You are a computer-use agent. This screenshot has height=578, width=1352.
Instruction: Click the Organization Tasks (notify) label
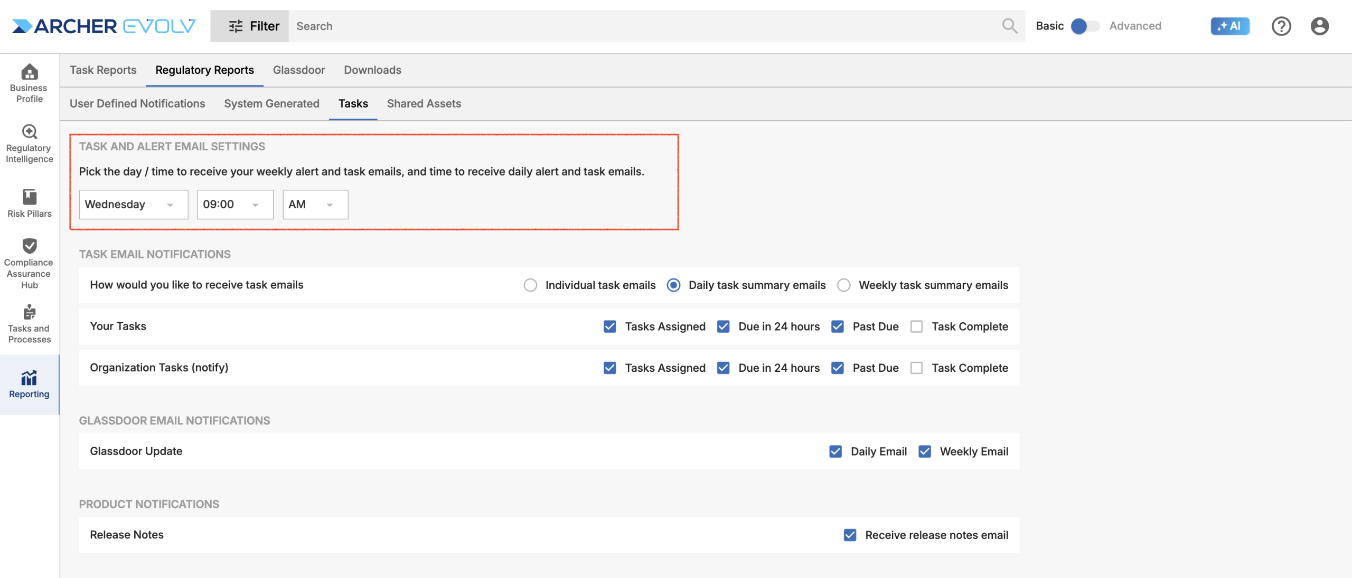159,368
